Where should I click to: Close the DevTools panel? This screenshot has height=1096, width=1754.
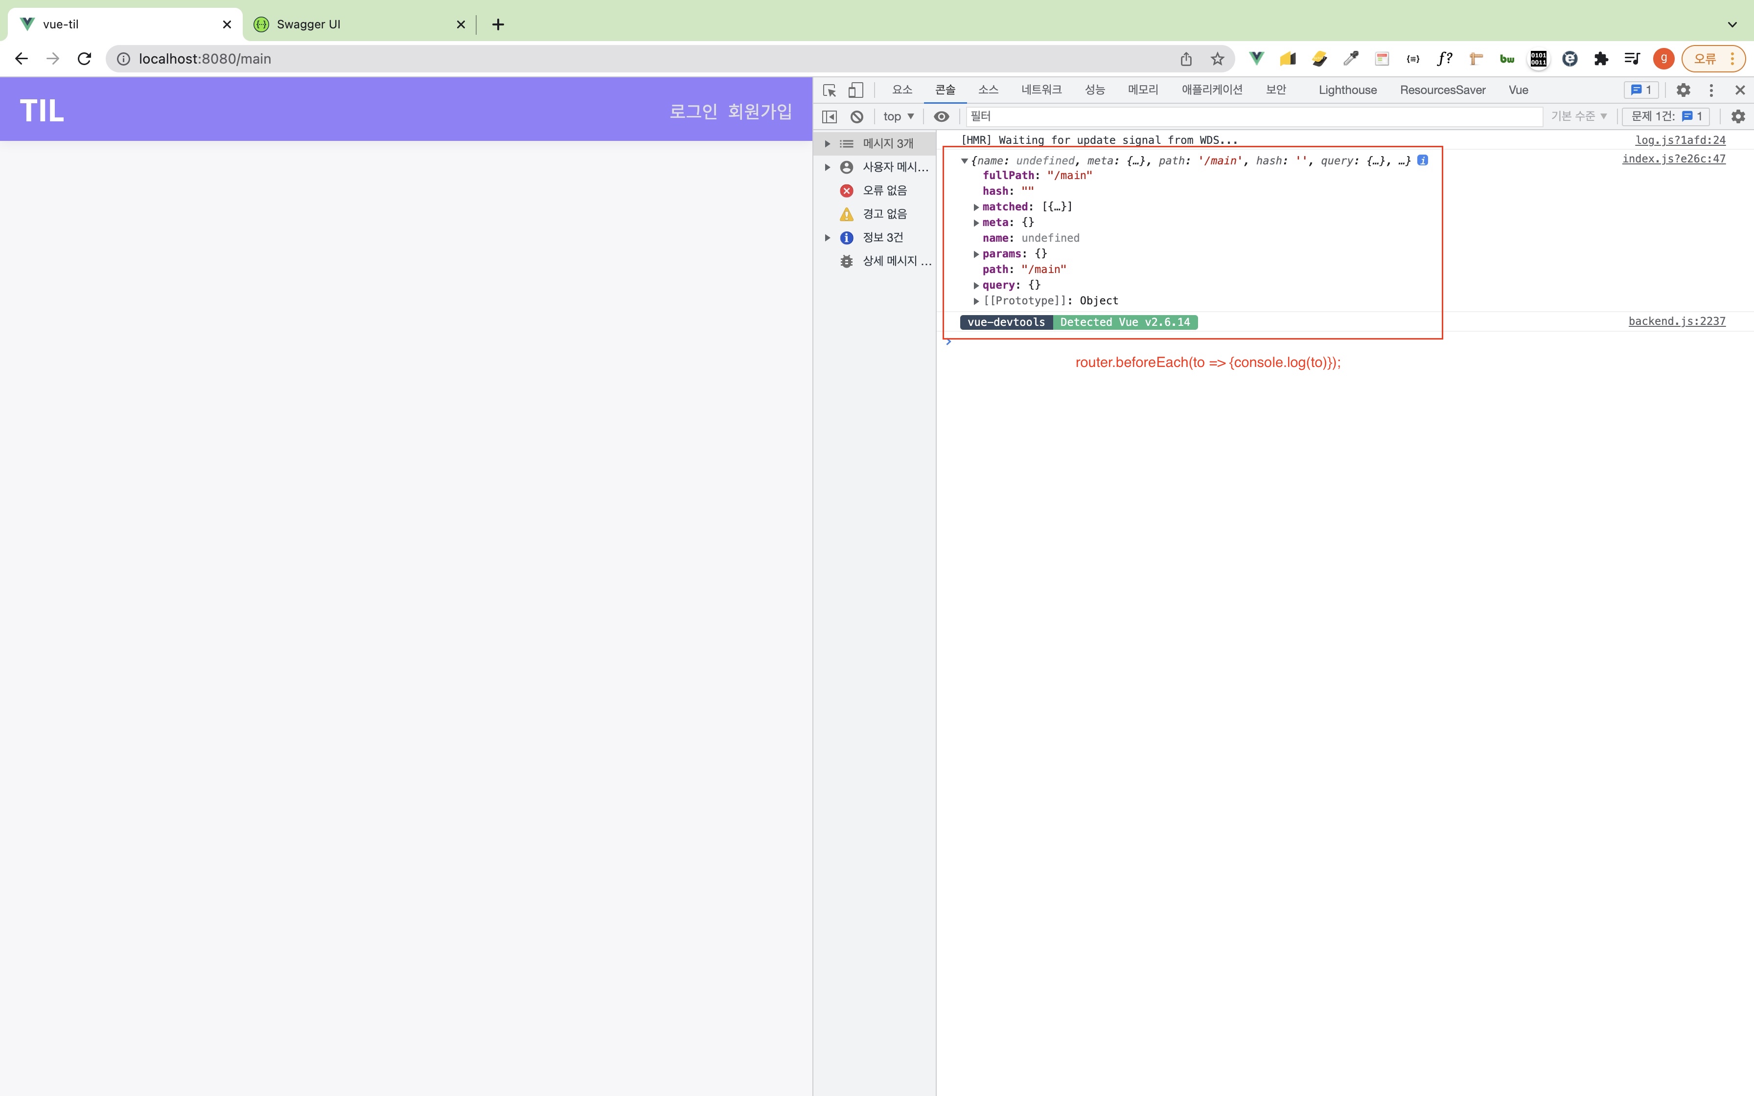point(1739,90)
